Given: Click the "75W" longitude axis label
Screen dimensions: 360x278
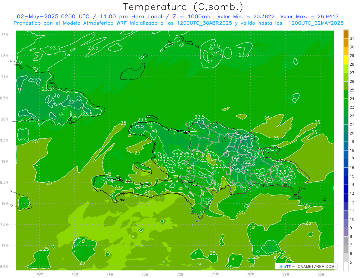Looking at the screenshot, I should pos(74,274).
